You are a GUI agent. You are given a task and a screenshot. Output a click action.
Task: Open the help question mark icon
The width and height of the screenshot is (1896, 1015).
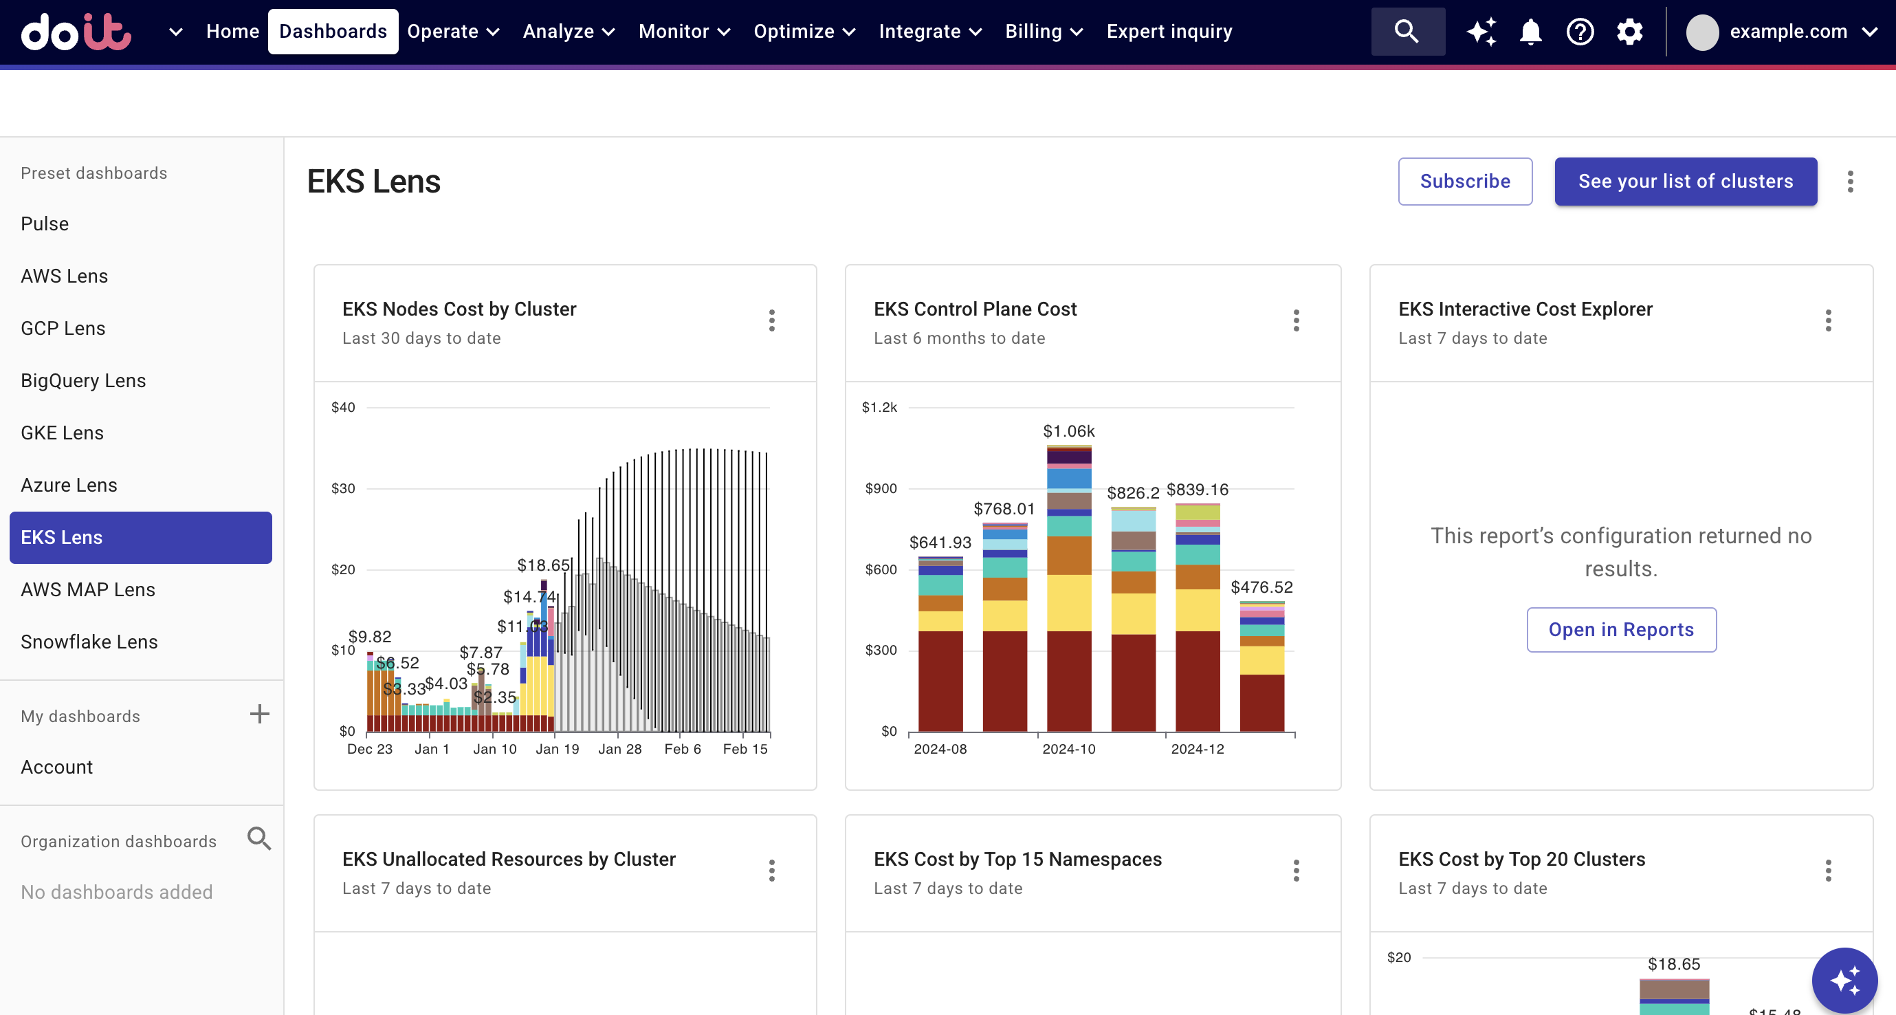(1580, 32)
